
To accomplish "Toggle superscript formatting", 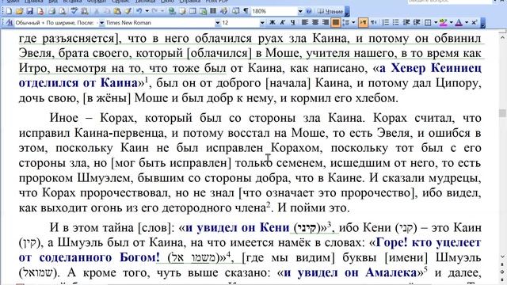I will [474, 22].
